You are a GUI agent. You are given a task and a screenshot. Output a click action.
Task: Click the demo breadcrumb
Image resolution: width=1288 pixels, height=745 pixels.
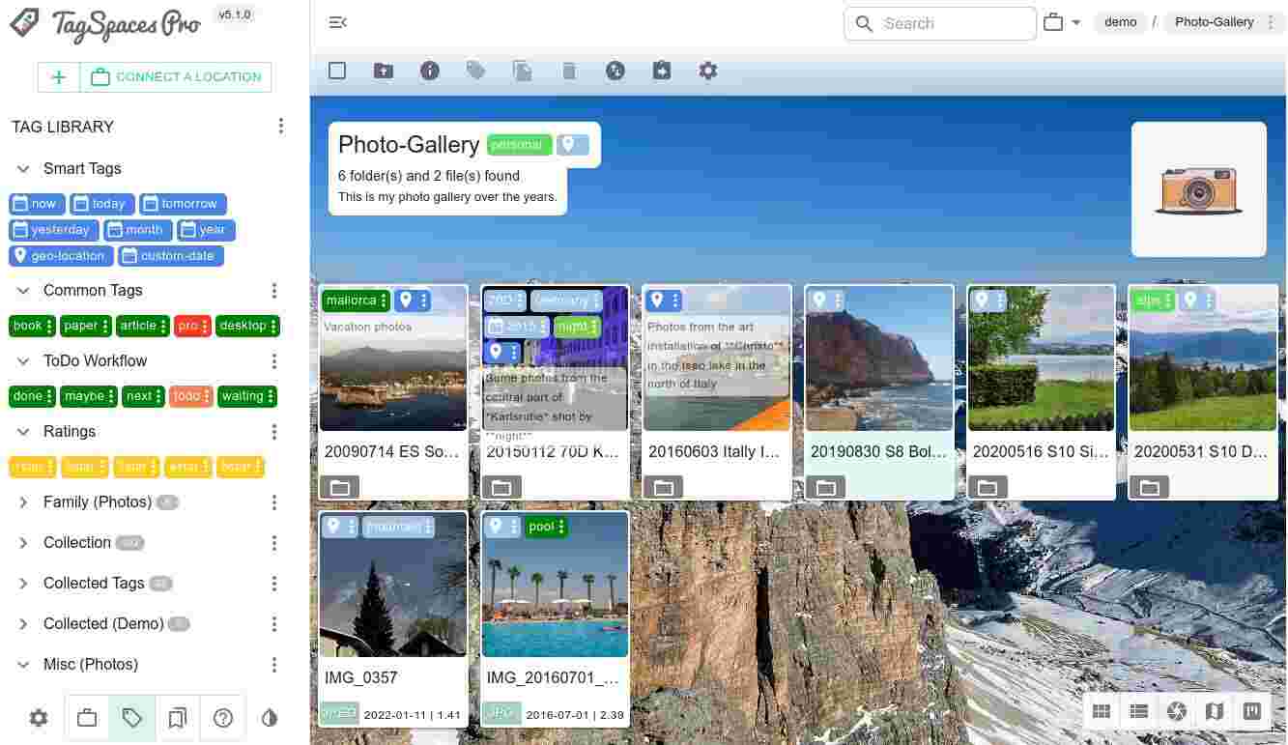pyautogui.click(x=1121, y=22)
